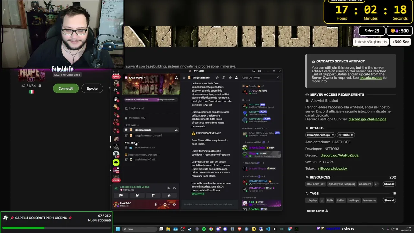
Task: Click the NITTO93 owner chip
Action: point(346,135)
